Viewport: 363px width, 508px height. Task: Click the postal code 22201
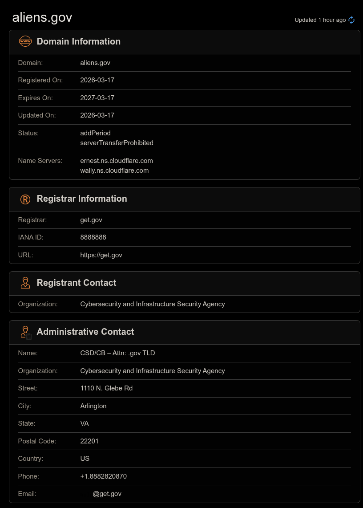point(89,441)
